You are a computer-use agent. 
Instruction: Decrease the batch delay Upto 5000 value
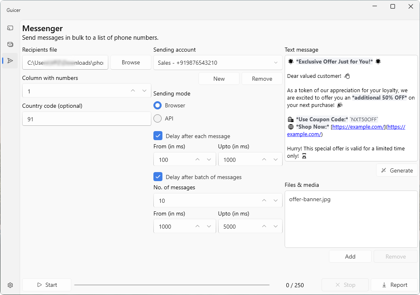click(x=276, y=227)
